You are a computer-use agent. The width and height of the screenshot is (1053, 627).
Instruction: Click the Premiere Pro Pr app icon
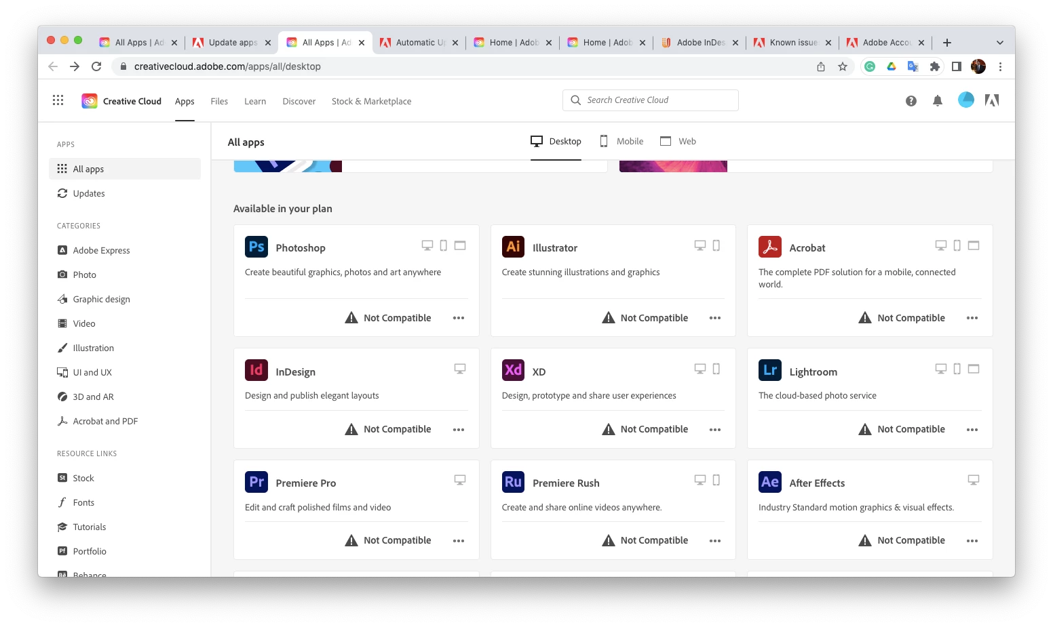click(256, 482)
